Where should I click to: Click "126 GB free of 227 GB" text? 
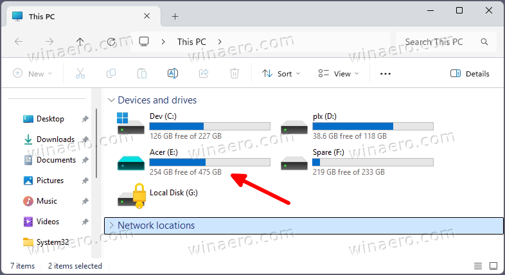[x=186, y=136]
